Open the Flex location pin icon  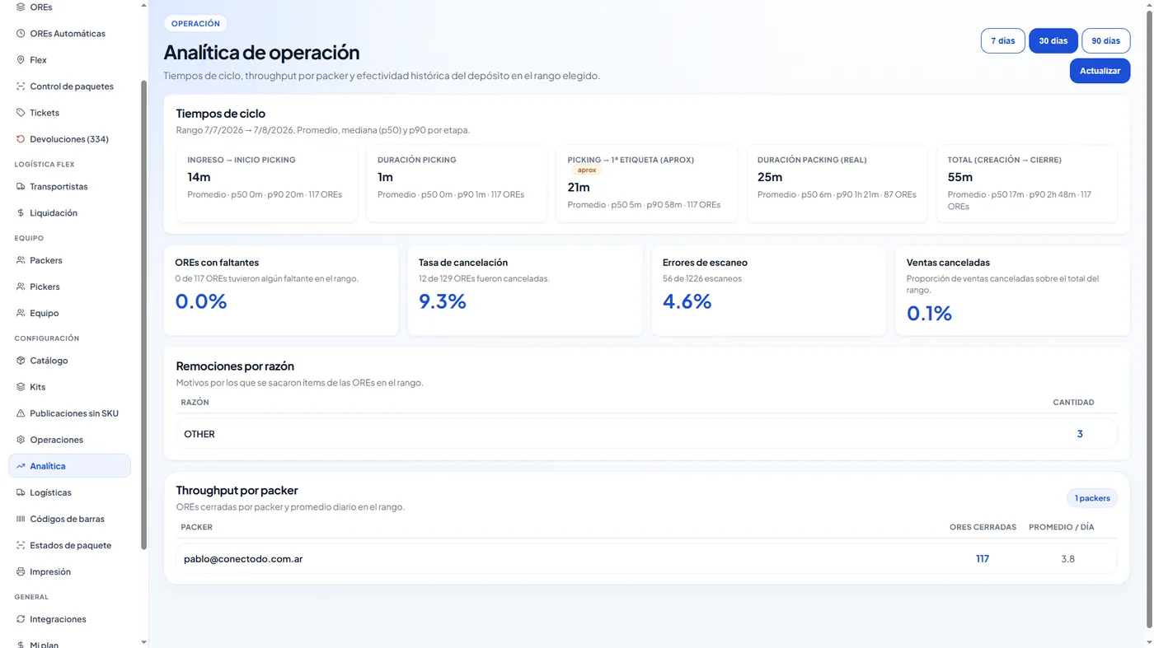[21, 60]
